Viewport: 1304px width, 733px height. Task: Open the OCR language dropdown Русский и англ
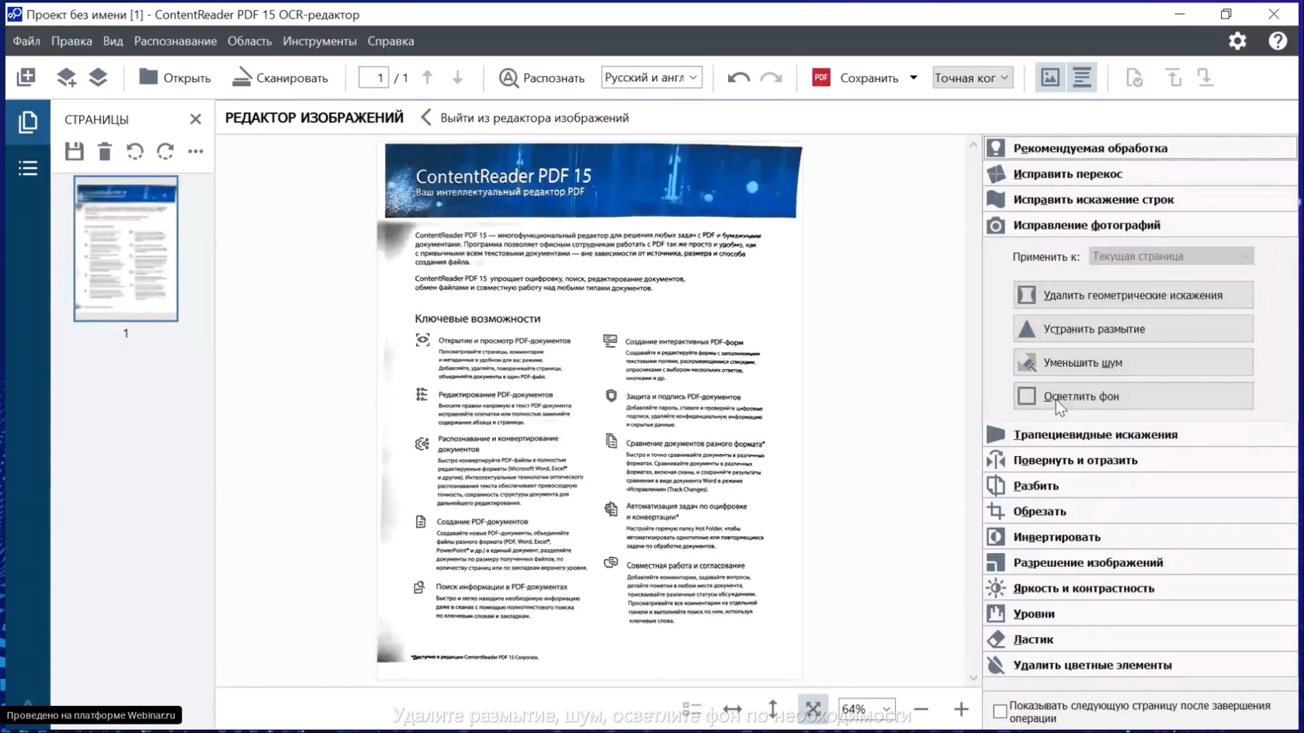pos(651,78)
